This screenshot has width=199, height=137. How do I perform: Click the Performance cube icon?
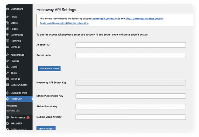(x=8, y=118)
